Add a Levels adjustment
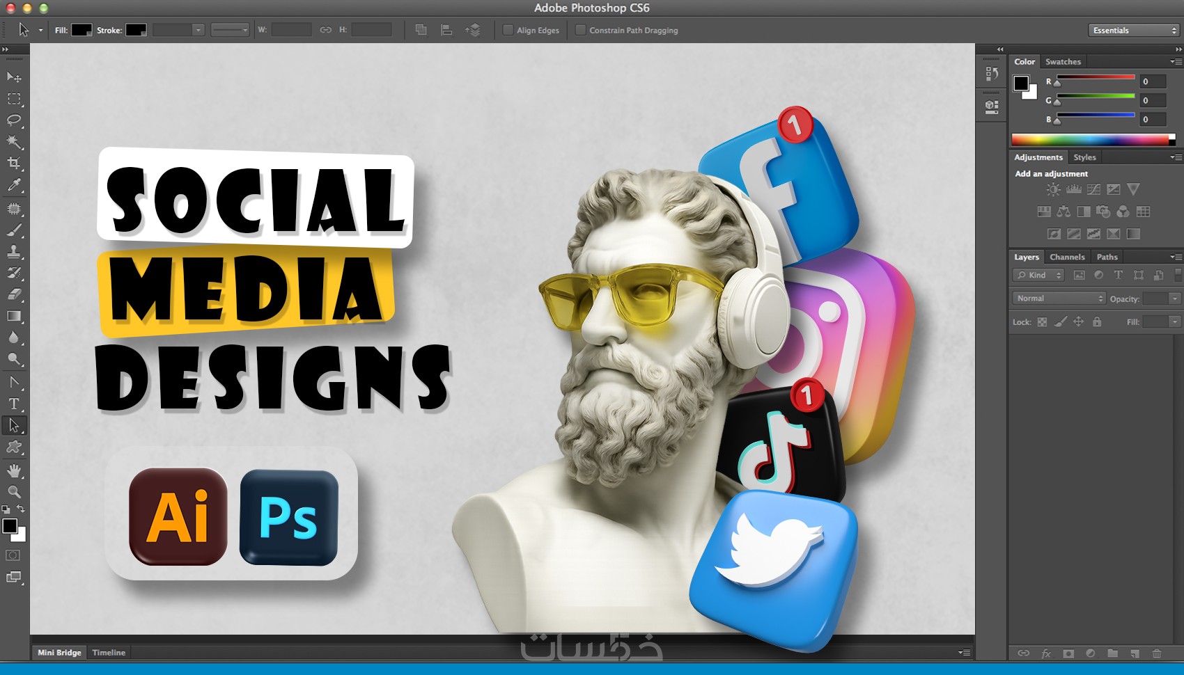This screenshot has width=1184, height=675. [x=1073, y=189]
